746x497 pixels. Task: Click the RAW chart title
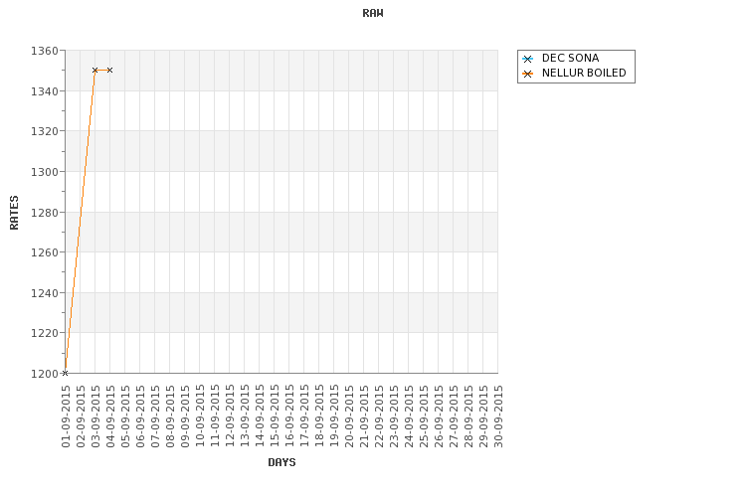pyautogui.click(x=373, y=13)
